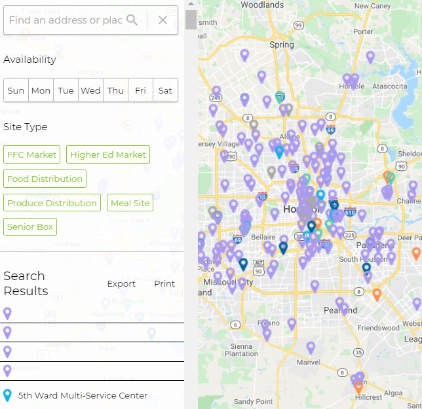Filter by Higher Ed Market site type
This screenshot has height=409, width=422.
point(108,154)
